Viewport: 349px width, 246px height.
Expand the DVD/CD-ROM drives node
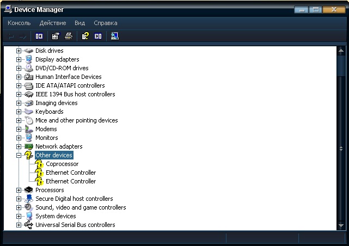[19, 68]
